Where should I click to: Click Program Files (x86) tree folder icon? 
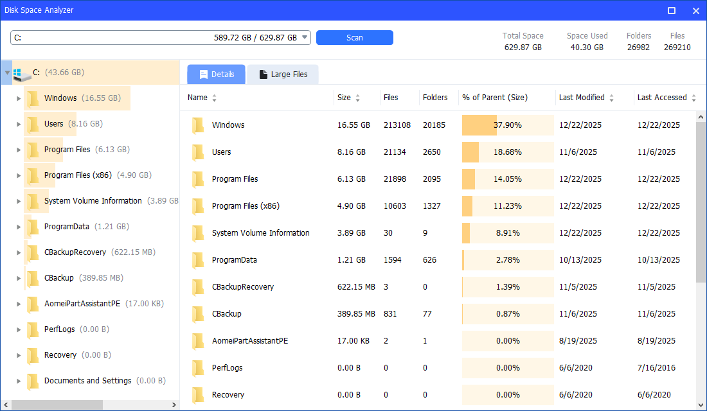click(33, 176)
